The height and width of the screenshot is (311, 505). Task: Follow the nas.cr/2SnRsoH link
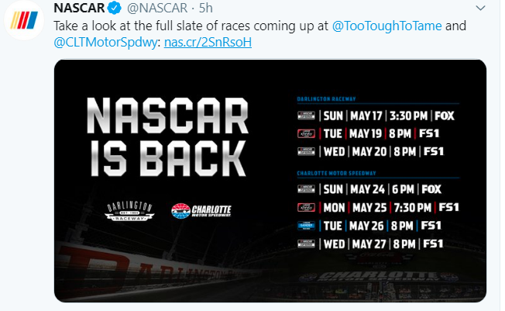[x=208, y=41]
